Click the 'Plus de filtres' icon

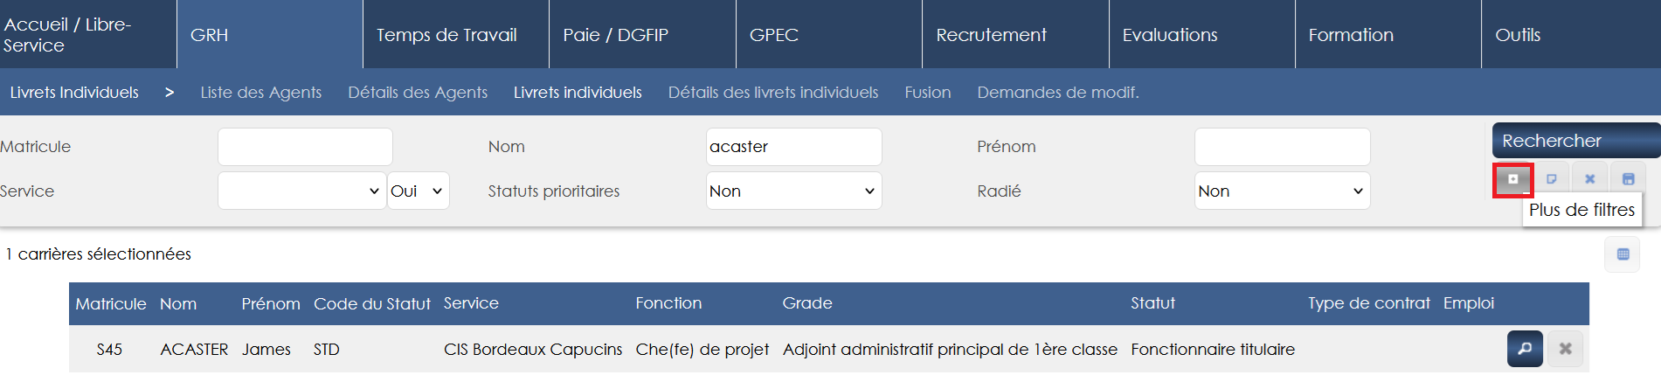[x=1513, y=179]
